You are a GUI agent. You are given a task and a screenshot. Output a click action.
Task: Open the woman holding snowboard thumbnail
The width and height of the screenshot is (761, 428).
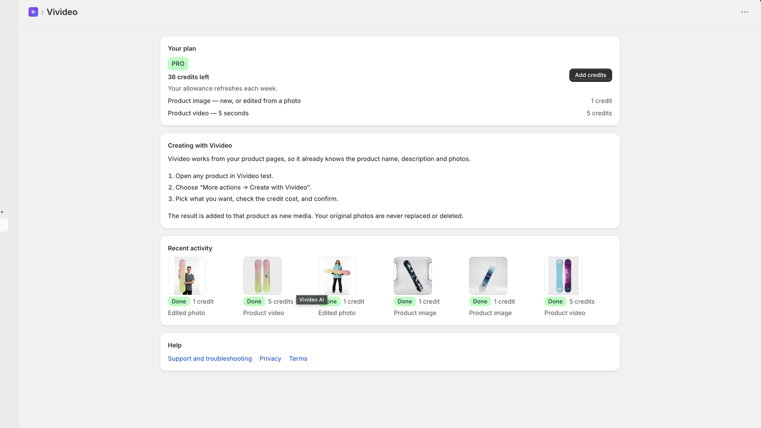(337, 276)
